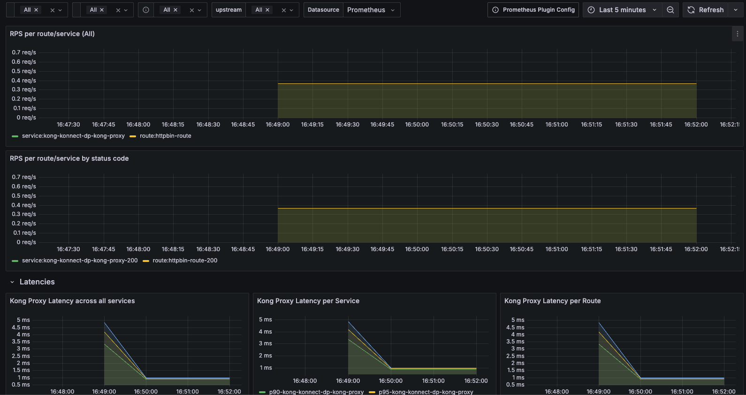The height and width of the screenshot is (395, 746).
Task: Click the upstream variable label
Action: [228, 10]
